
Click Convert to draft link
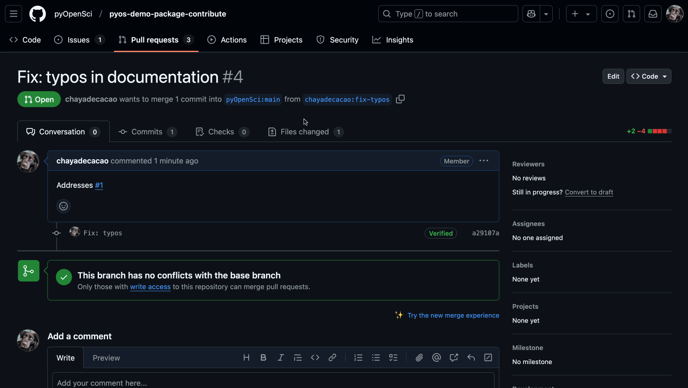(x=589, y=192)
